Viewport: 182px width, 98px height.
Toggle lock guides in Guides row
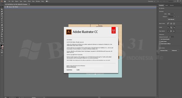pos(171,27)
